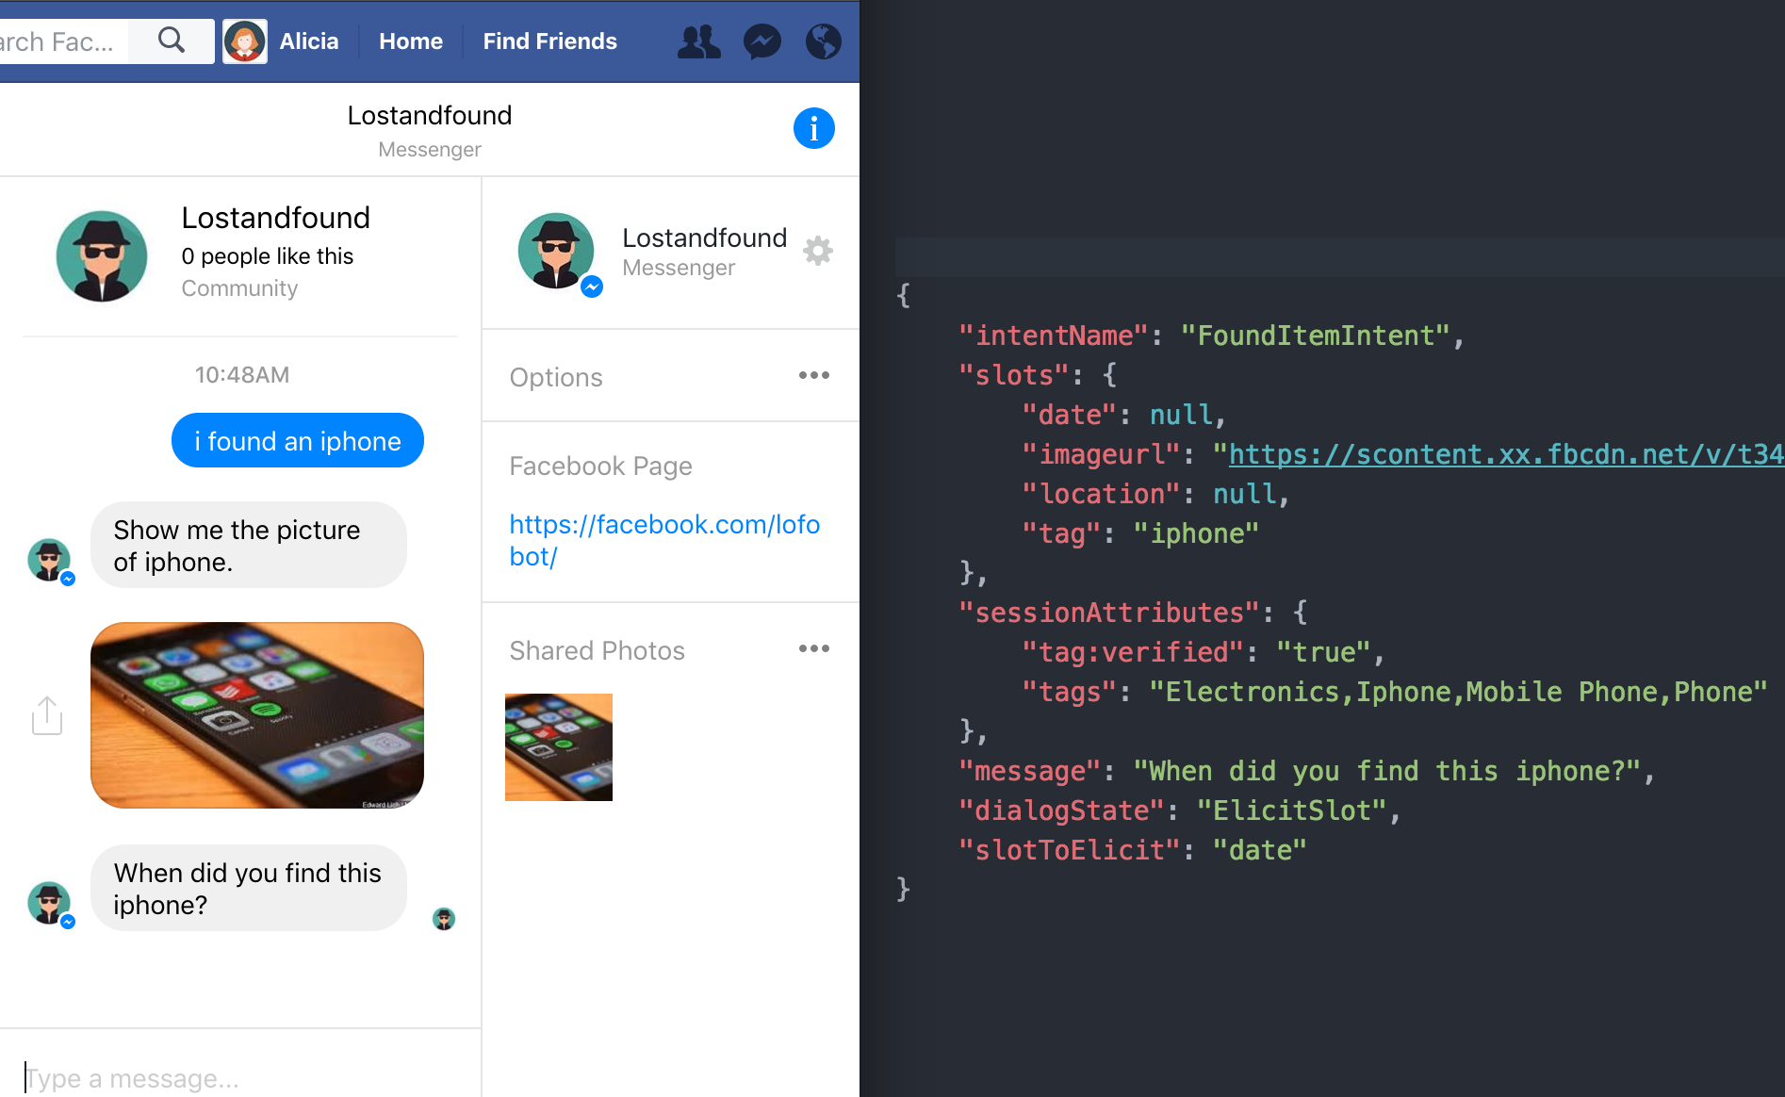The width and height of the screenshot is (1785, 1097).
Task: Open the iPhone photo in the chat
Action: [x=257, y=715]
